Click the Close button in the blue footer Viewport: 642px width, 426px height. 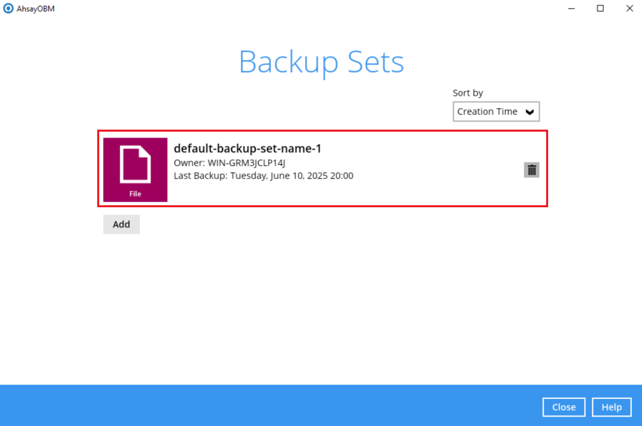[564, 407]
